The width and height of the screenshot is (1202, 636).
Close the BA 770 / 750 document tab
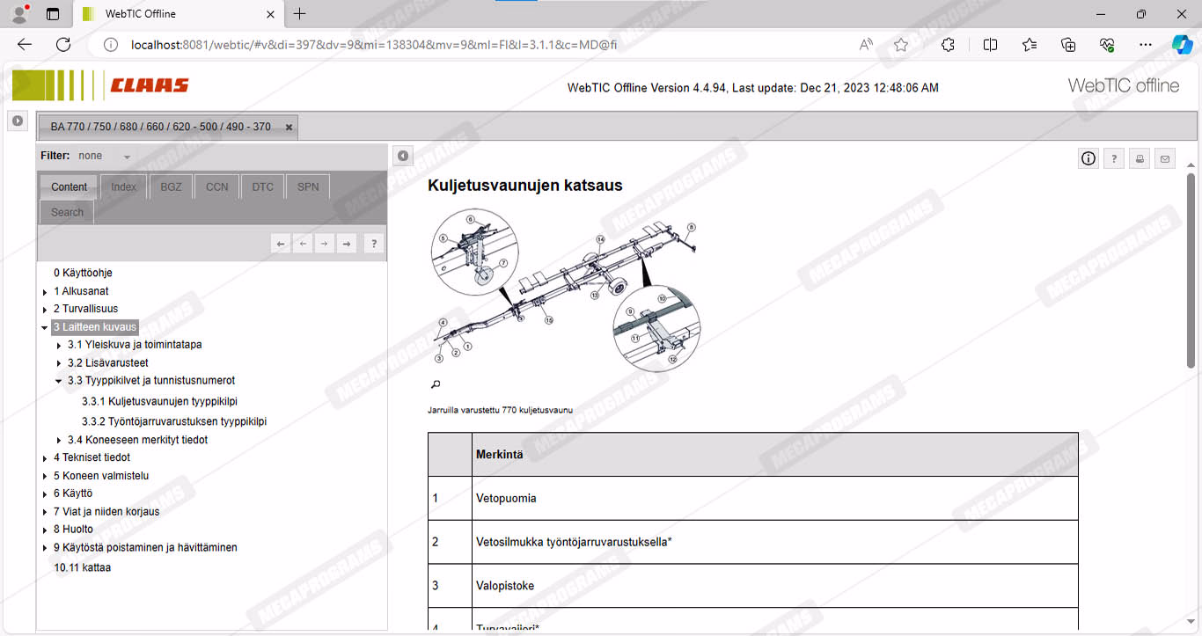click(x=289, y=127)
